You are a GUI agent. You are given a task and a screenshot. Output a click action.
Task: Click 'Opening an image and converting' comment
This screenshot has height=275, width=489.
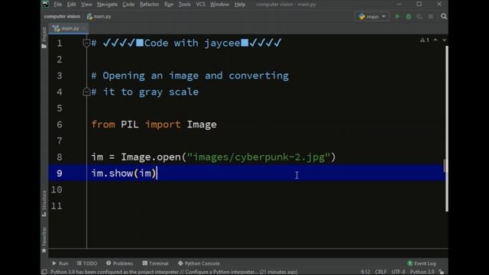pyautogui.click(x=196, y=76)
